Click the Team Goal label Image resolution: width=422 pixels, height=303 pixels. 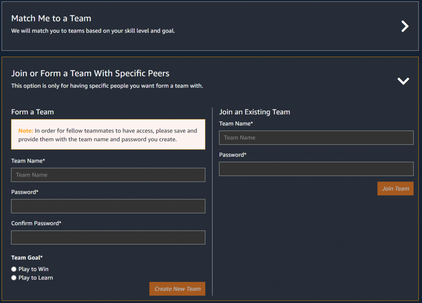point(27,258)
